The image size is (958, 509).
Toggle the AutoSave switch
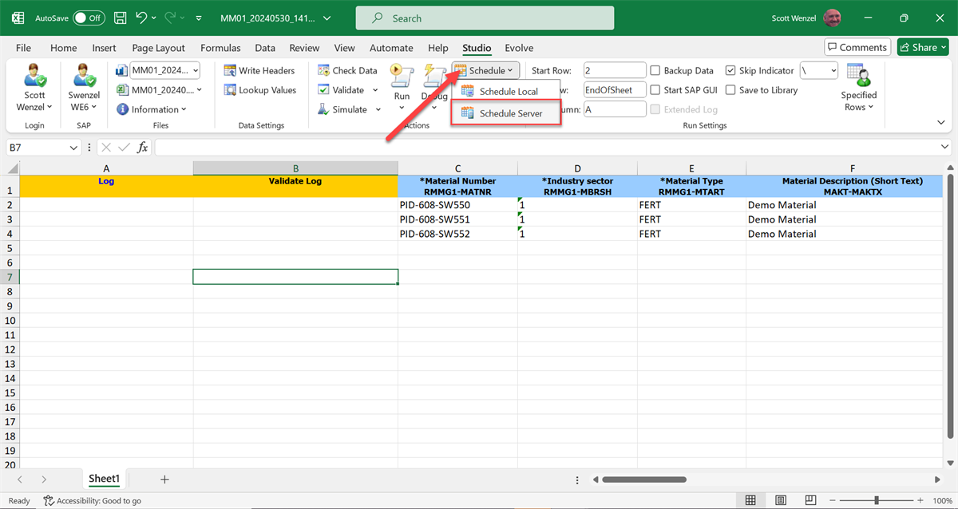pyautogui.click(x=89, y=18)
